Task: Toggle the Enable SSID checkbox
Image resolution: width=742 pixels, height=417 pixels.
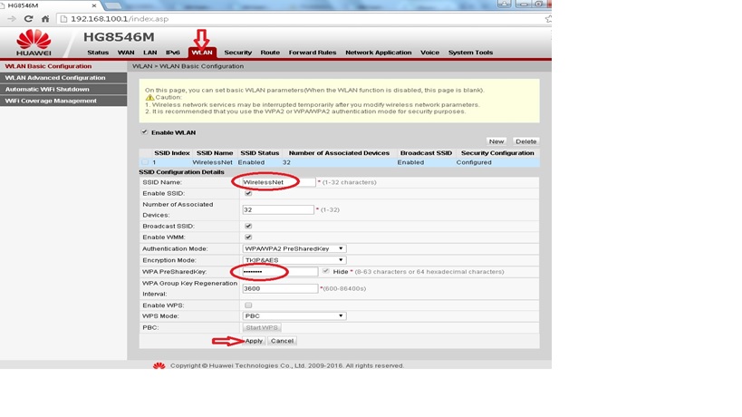Action: coord(248,193)
